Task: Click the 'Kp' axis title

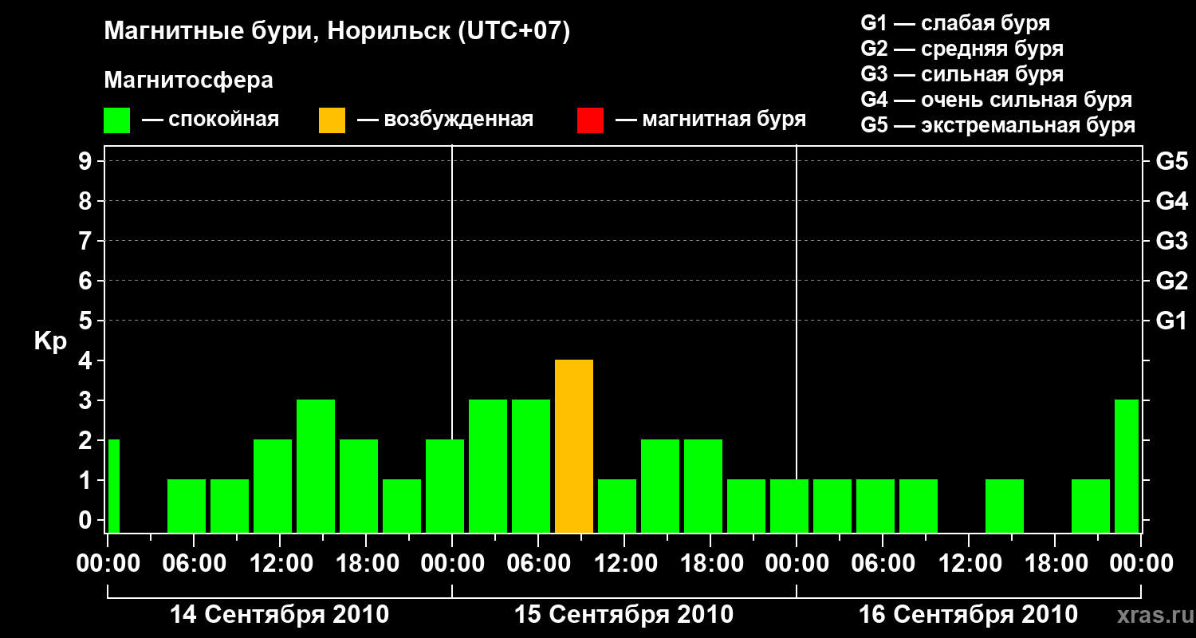Action: coord(50,342)
